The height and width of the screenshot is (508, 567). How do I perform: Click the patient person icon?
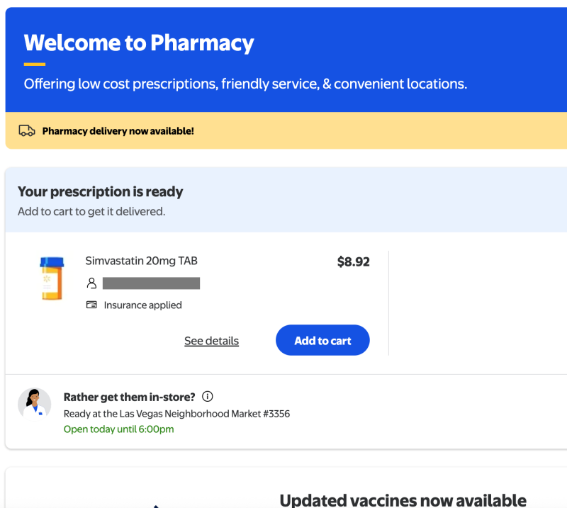tap(91, 283)
